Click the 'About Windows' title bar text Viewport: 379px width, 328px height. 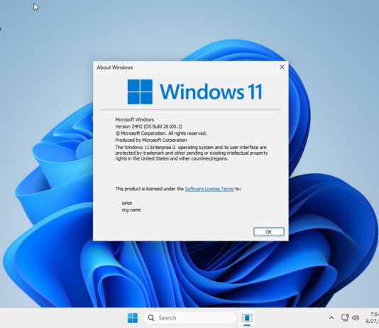[115, 67]
